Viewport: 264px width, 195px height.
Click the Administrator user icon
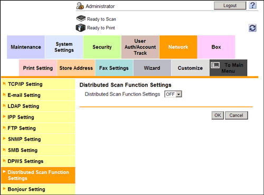coord(80,6)
